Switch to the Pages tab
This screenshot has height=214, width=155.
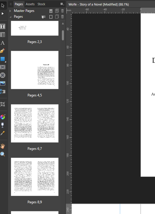pos(19,4)
